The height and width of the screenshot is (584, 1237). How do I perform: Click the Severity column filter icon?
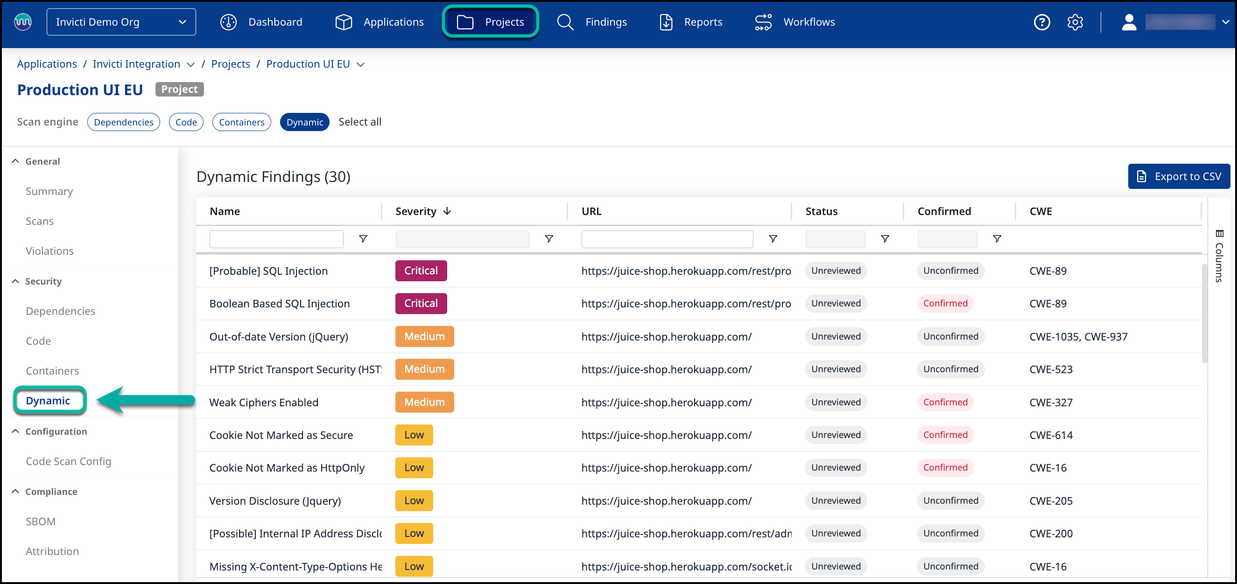tap(549, 238)
